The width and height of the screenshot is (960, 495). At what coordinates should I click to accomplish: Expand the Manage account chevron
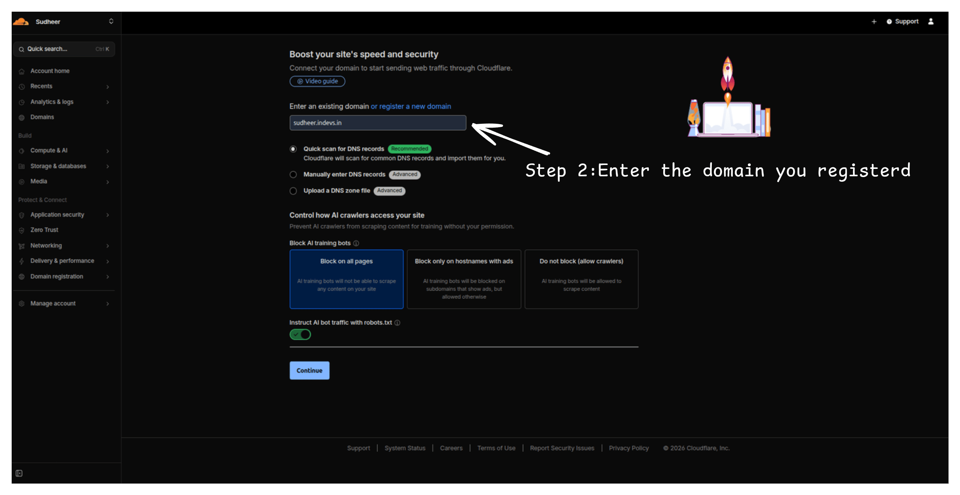108,304
